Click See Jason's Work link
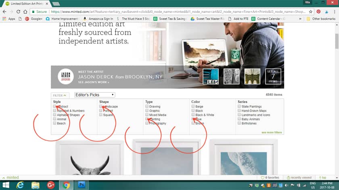This screenshot has width=339, height=190. click(94, 82)
